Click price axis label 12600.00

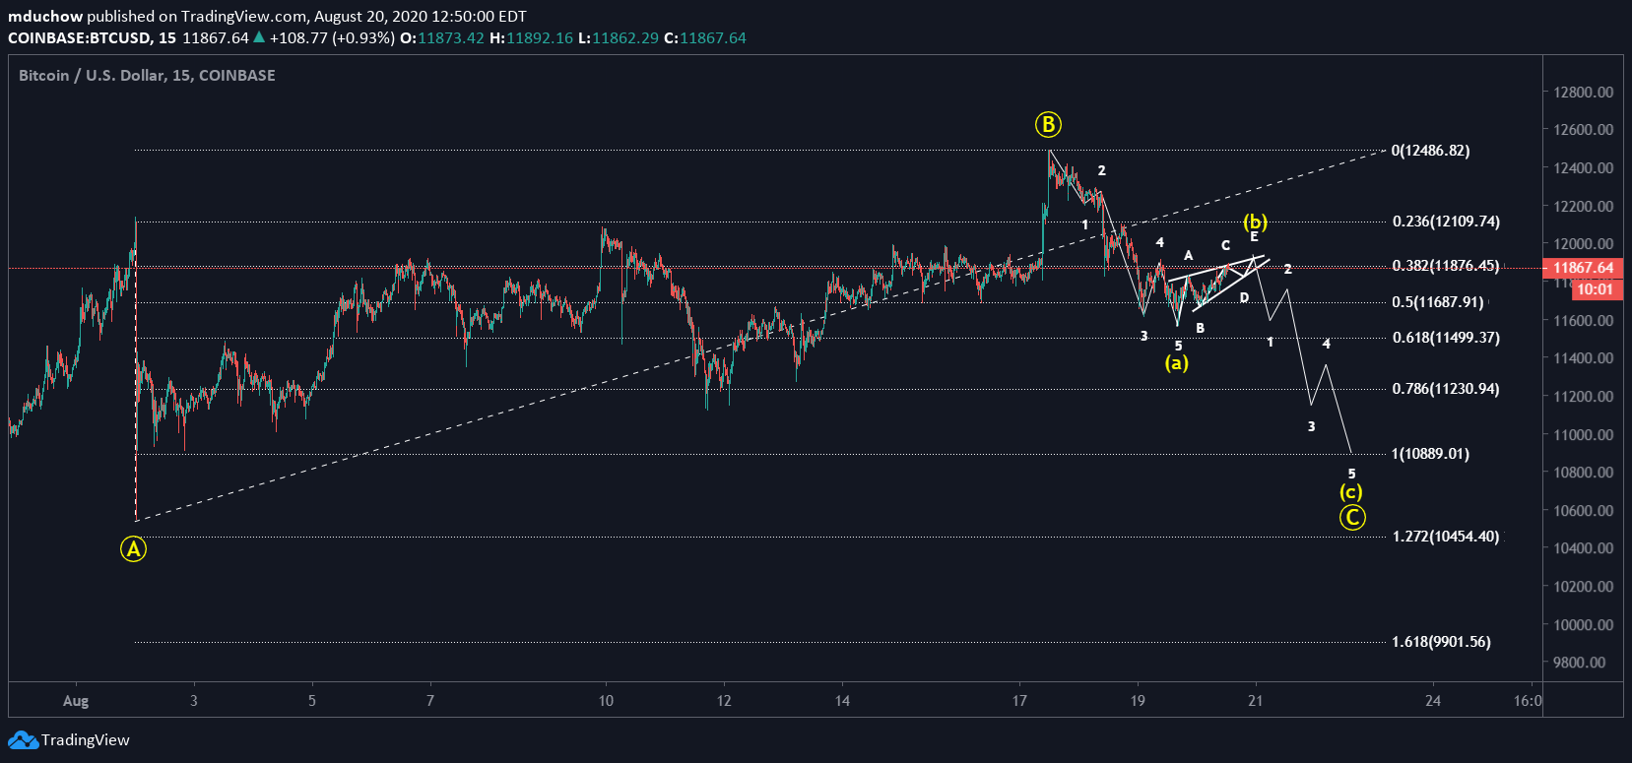click(1584, 130)
